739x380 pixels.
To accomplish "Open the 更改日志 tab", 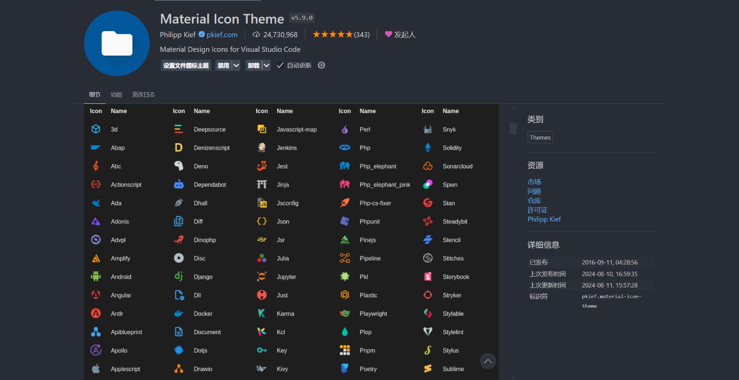I will point(143,95).
